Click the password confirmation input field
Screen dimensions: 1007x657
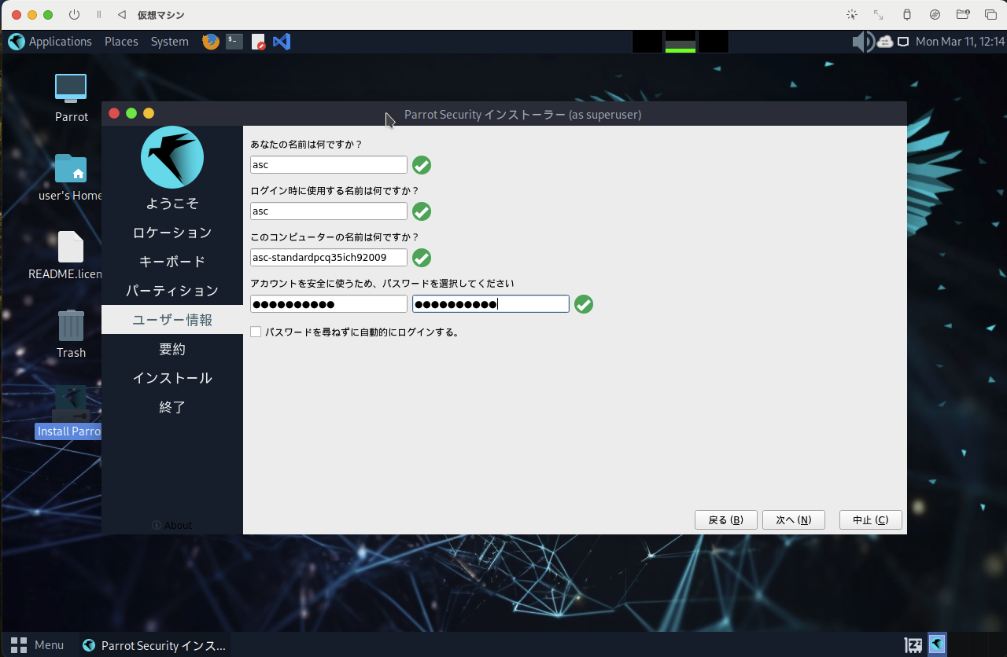(x=491, y=304)
